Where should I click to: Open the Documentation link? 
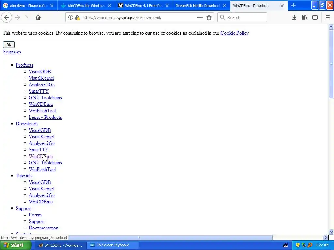43,228
